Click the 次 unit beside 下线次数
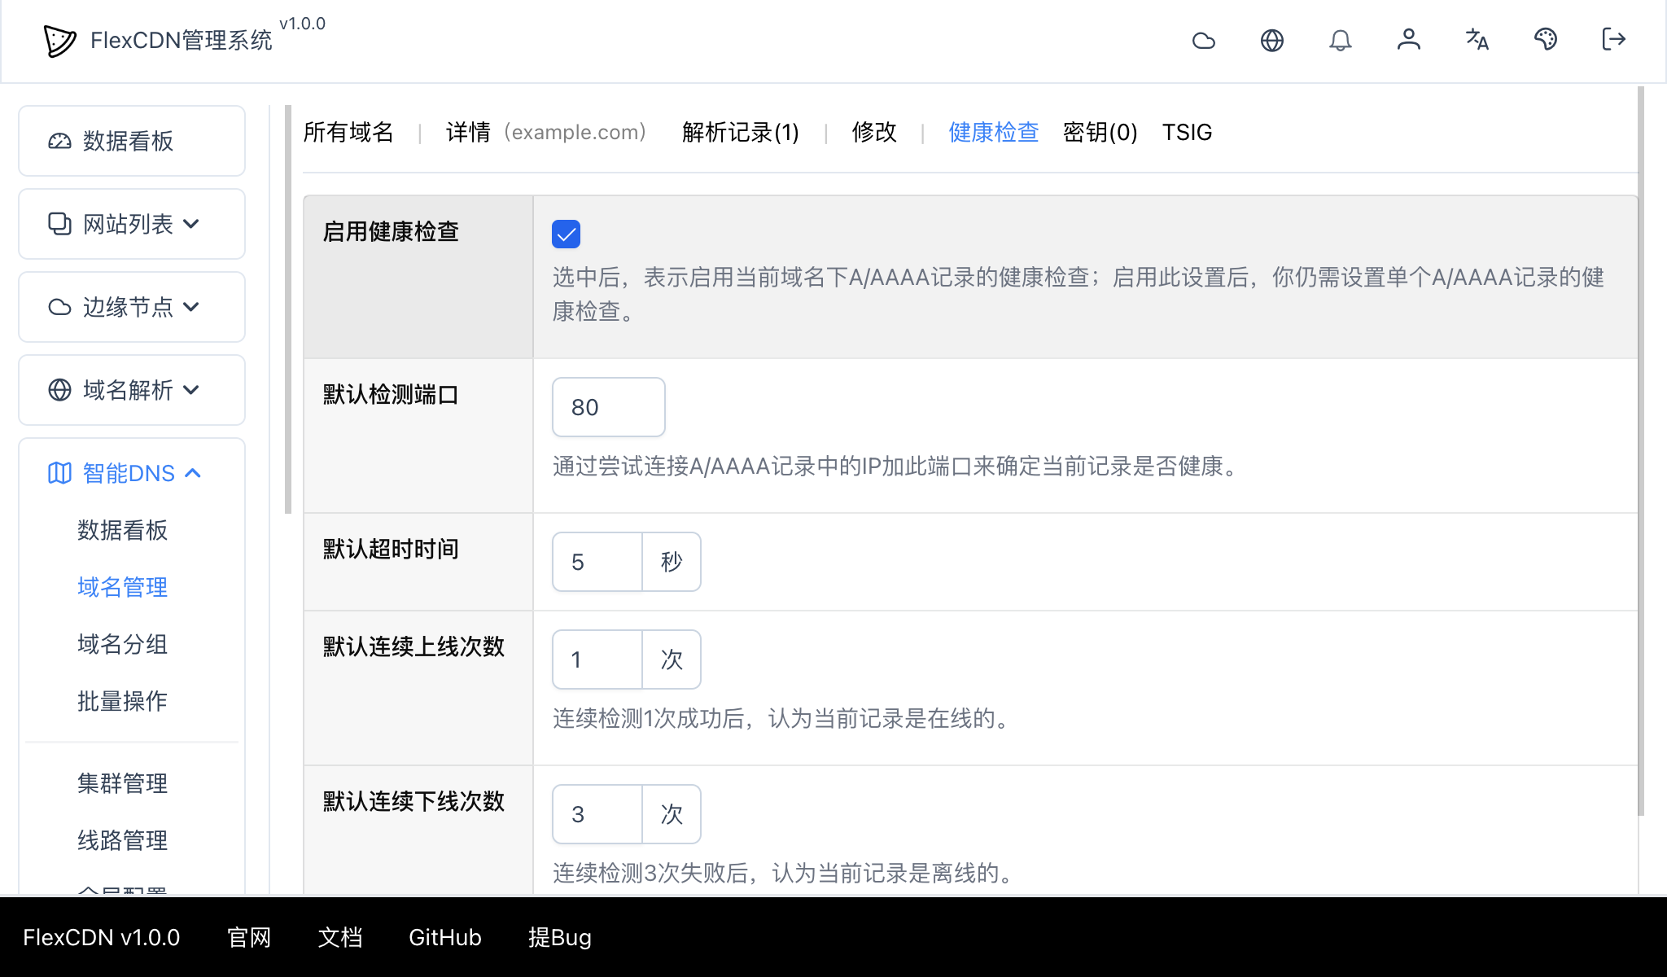The height and width of the screenshot is (977, 1667). 672,814
